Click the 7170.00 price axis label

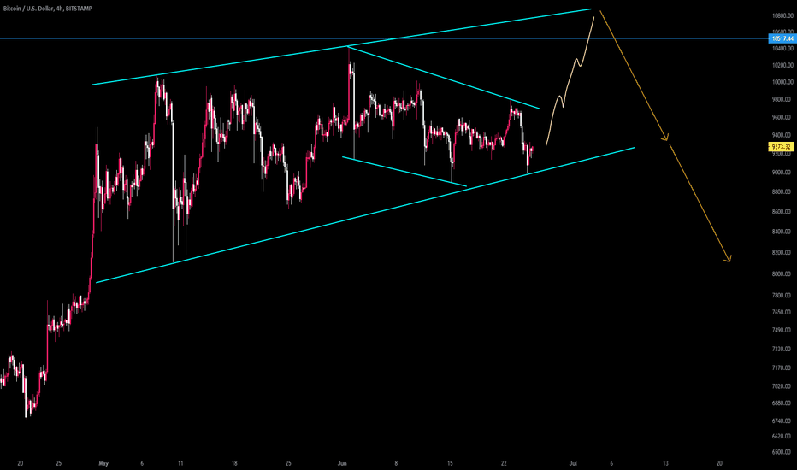coord(782,367)
